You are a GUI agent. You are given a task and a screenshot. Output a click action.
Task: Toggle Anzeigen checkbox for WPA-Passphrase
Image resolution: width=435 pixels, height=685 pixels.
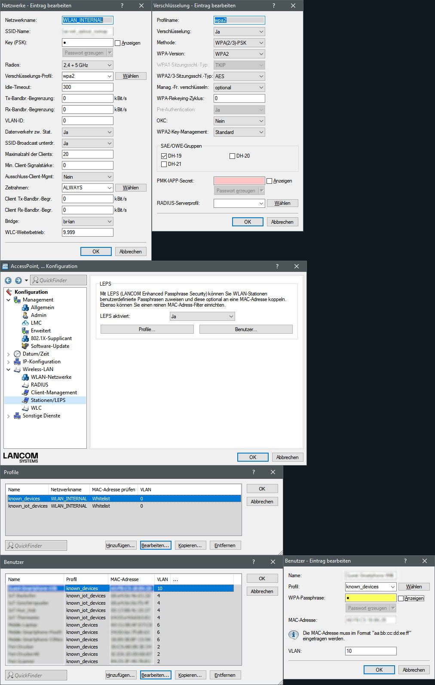(401, 598)
